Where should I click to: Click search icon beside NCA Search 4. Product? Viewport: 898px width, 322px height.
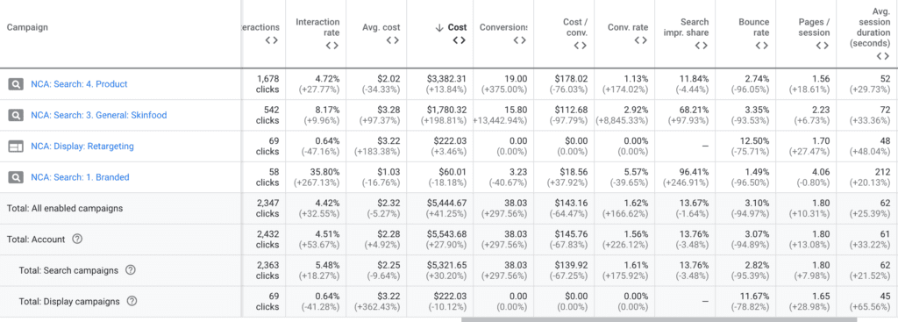click(x=16, y=84)
